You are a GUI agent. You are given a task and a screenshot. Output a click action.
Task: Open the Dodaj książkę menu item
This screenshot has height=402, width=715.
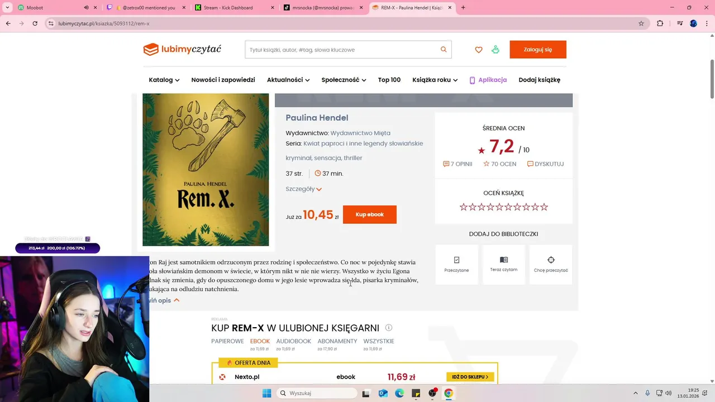tap(540, 80)
